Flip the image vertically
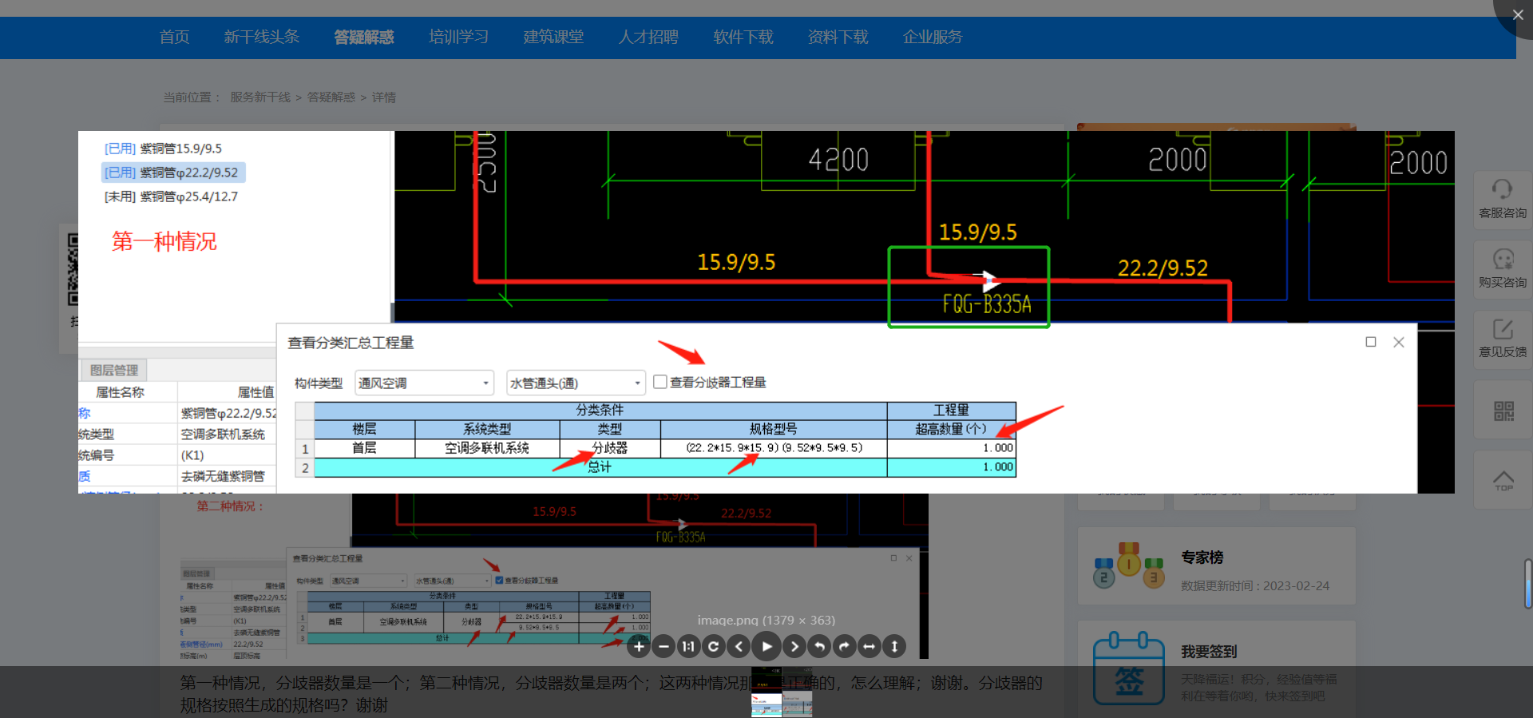The height and width of the screenshot is (718, 1533). click(x=894, y=646)
